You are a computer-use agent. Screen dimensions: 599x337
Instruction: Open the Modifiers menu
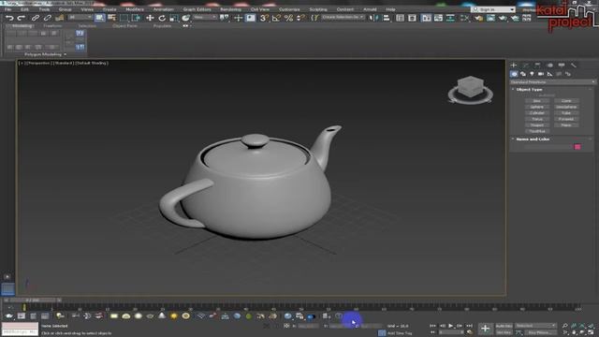[x=135, y=9]
